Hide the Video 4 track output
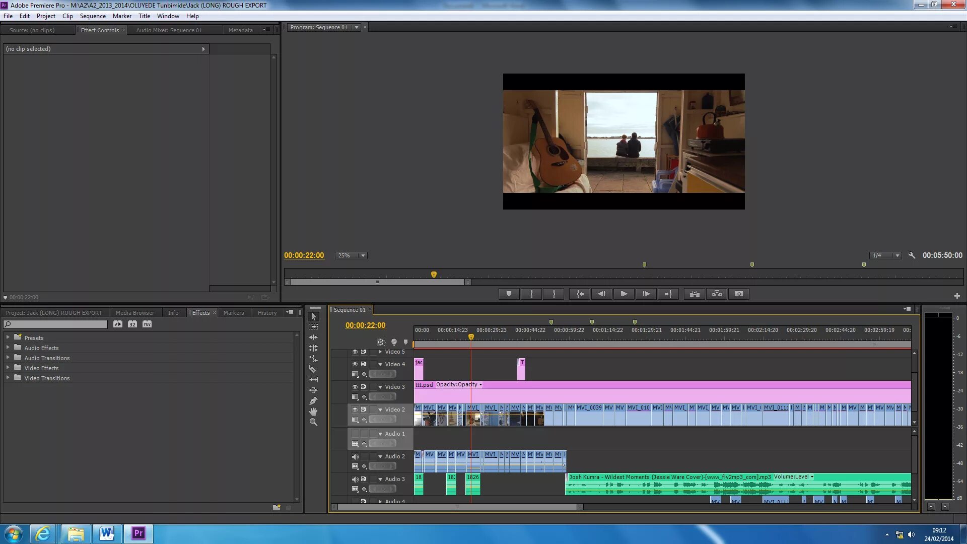967x544 pixels. click(355, 364)
